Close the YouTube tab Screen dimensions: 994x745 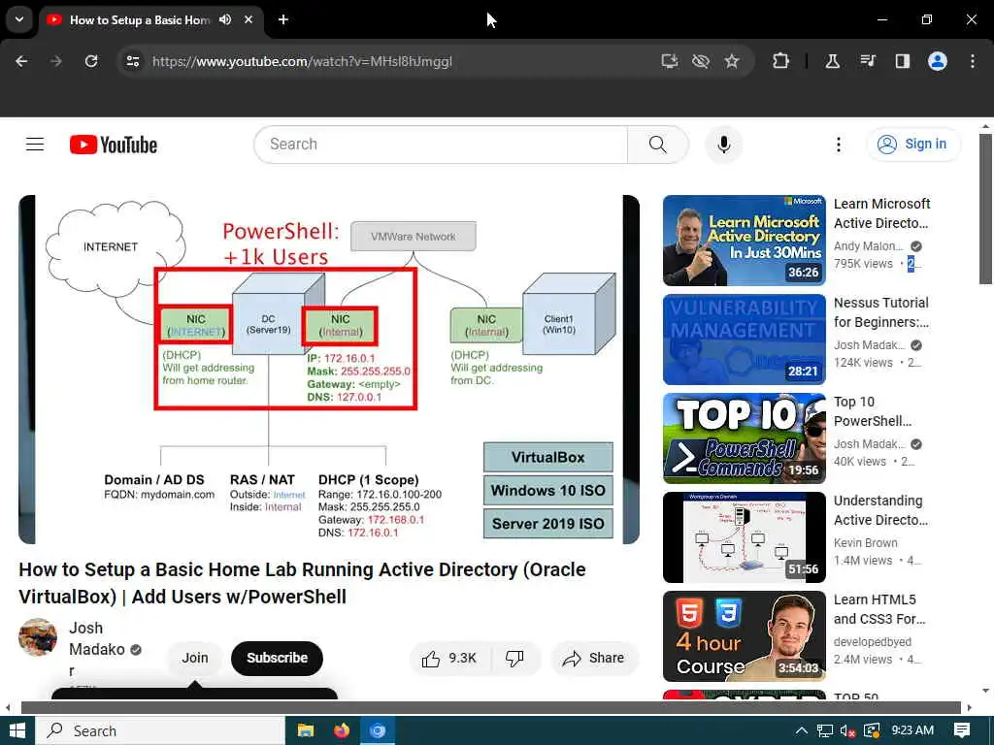[248, 19]
